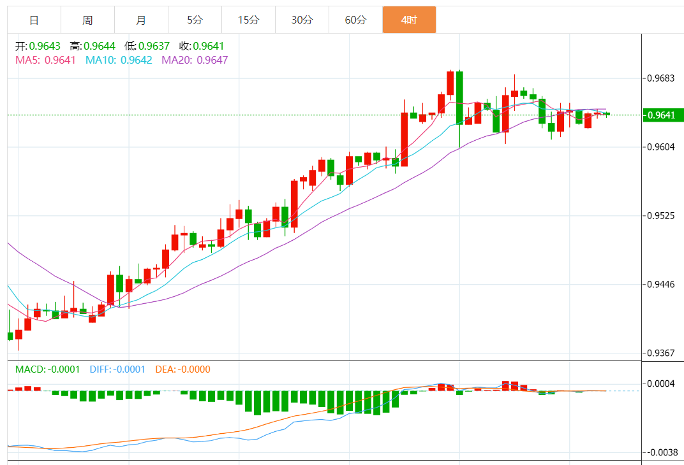Select the 周 weekly timeframe tab

[x=87, y=20]
